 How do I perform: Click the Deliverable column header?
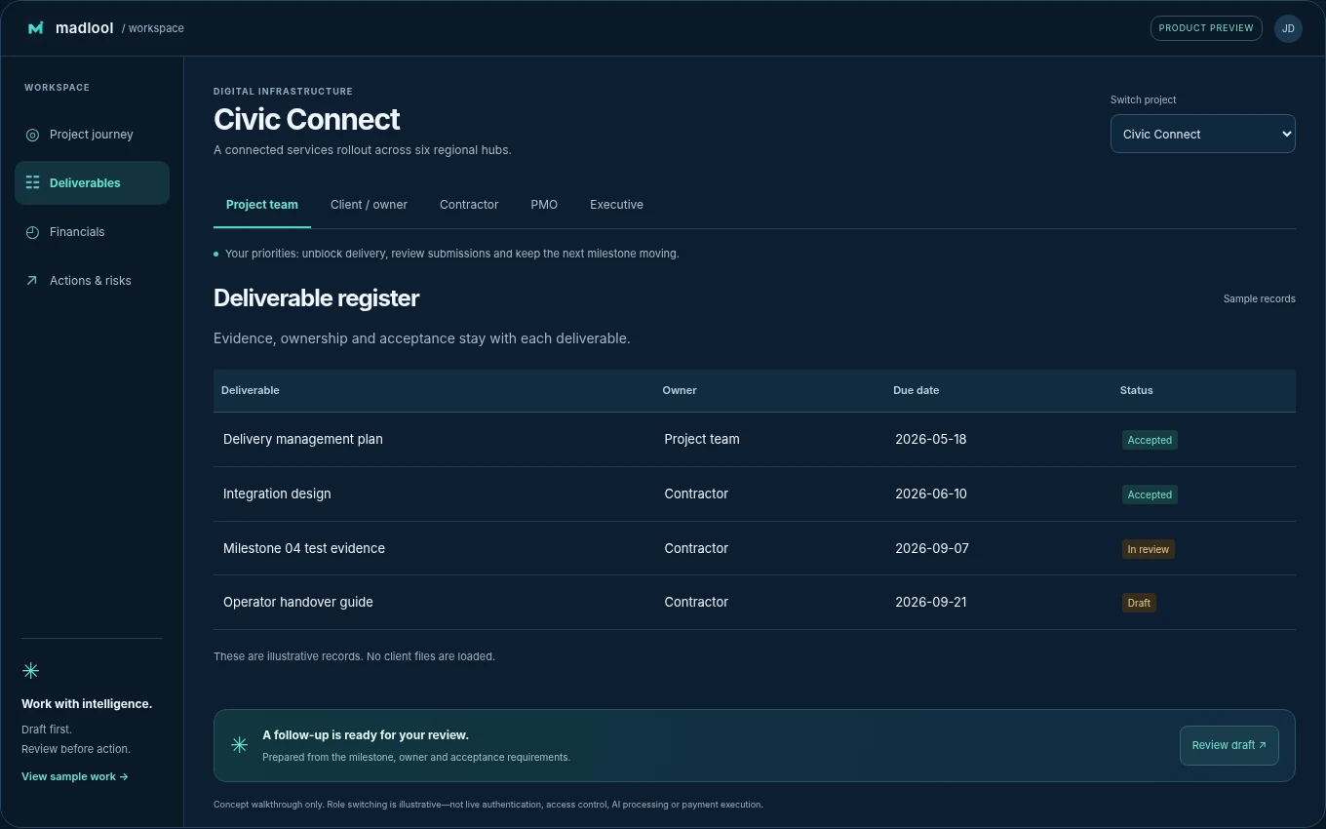251,390
